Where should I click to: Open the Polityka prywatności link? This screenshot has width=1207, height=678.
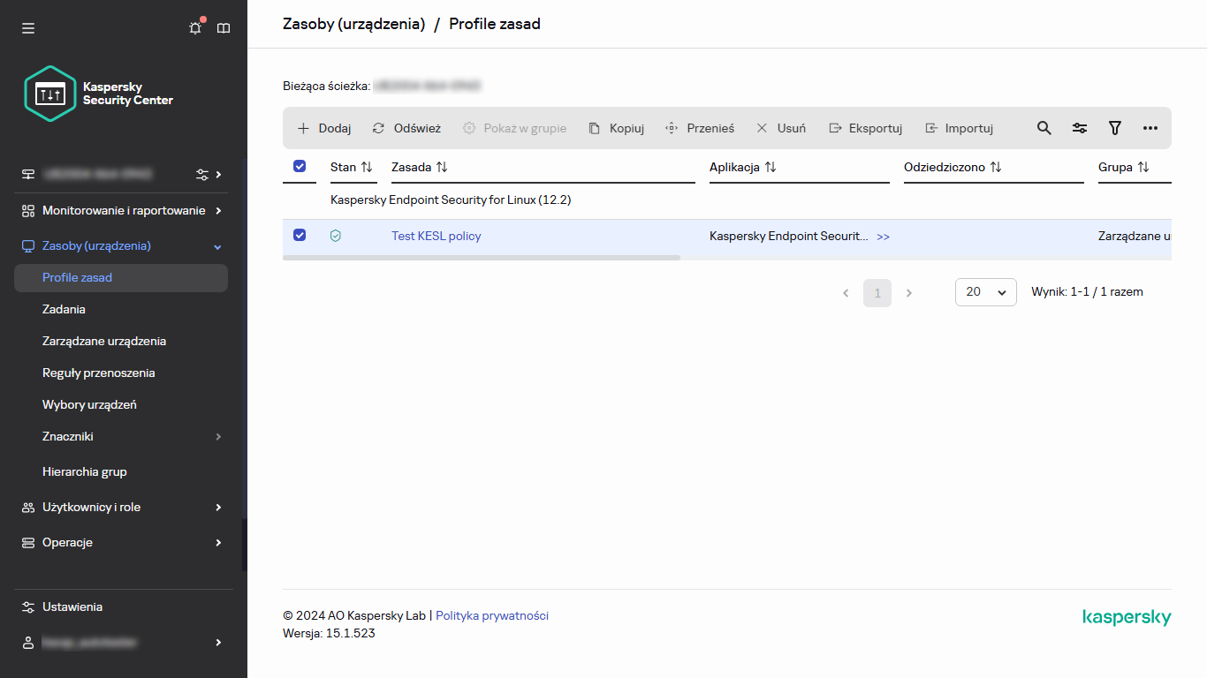[x=491, y=615]
